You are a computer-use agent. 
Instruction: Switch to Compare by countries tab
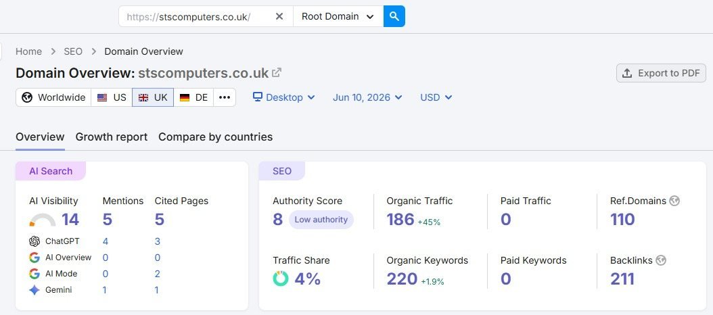[x=216, y=137]
